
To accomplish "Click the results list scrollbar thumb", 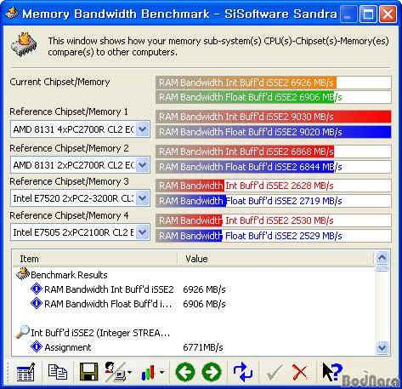I will pyautogui.click(x=382, y=268).
